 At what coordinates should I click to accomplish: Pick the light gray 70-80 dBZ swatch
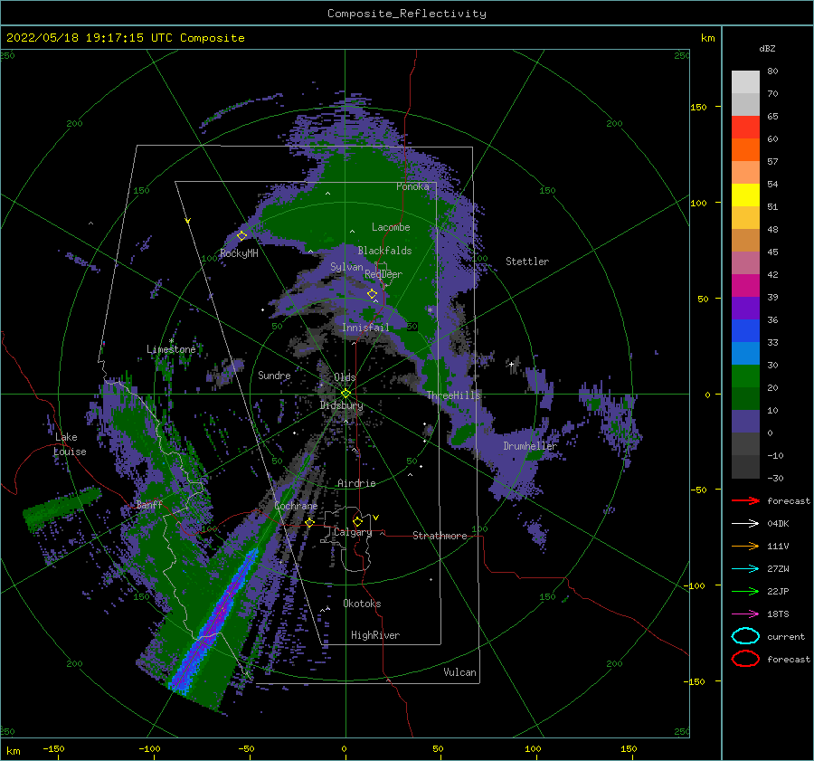pos(745,82)
